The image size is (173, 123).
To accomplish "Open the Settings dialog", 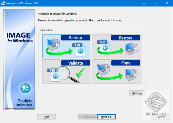I will click(137, 93).
